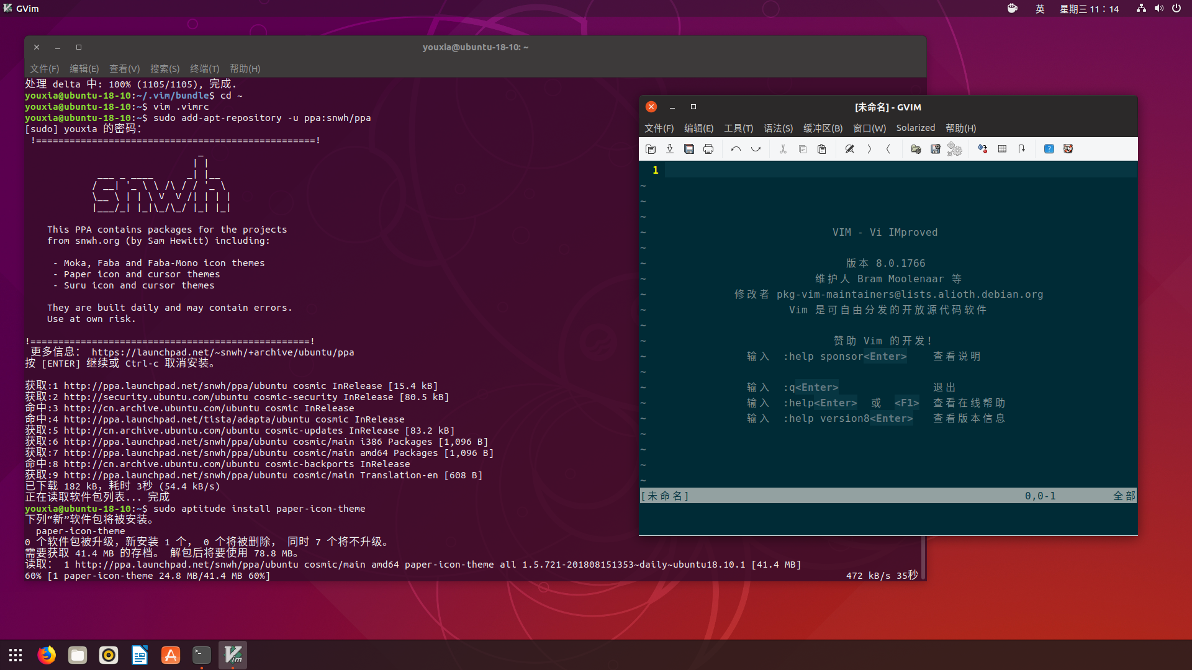Click the Find Previous chevron icon
The height and width of the screenshot is (670, 1192).
click(x=888, y=149)
